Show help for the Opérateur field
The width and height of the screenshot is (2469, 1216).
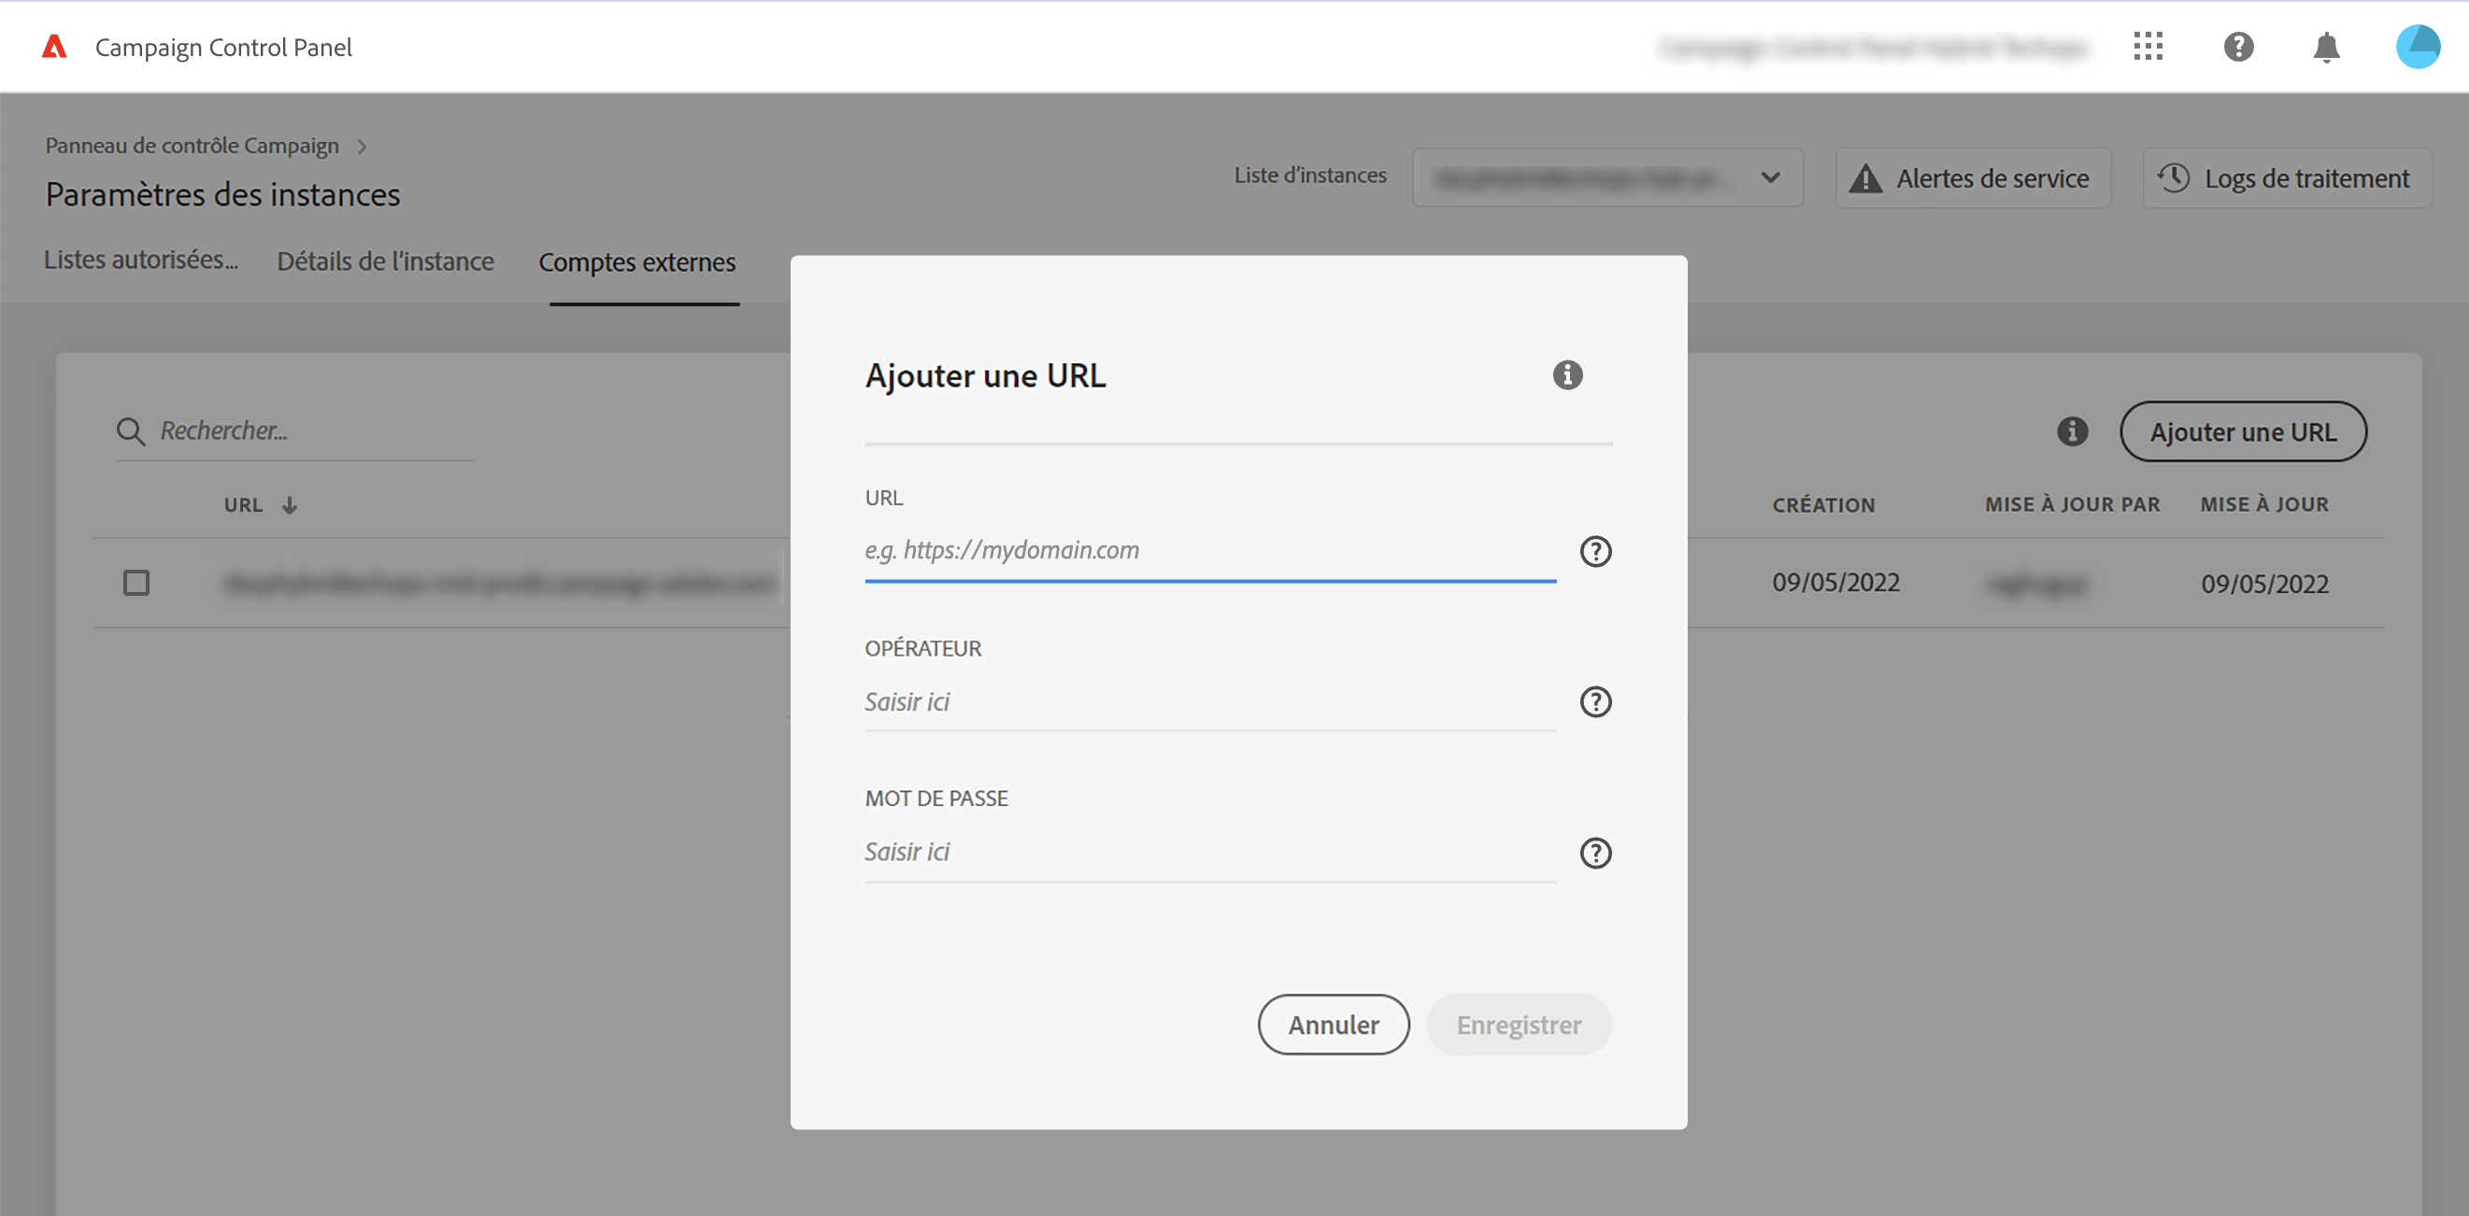1595,702
